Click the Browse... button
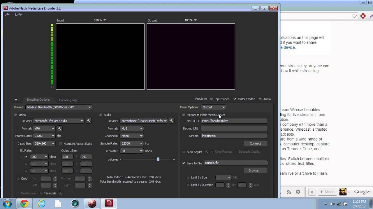This screenshot has height=209, width=373. point(255,170)
